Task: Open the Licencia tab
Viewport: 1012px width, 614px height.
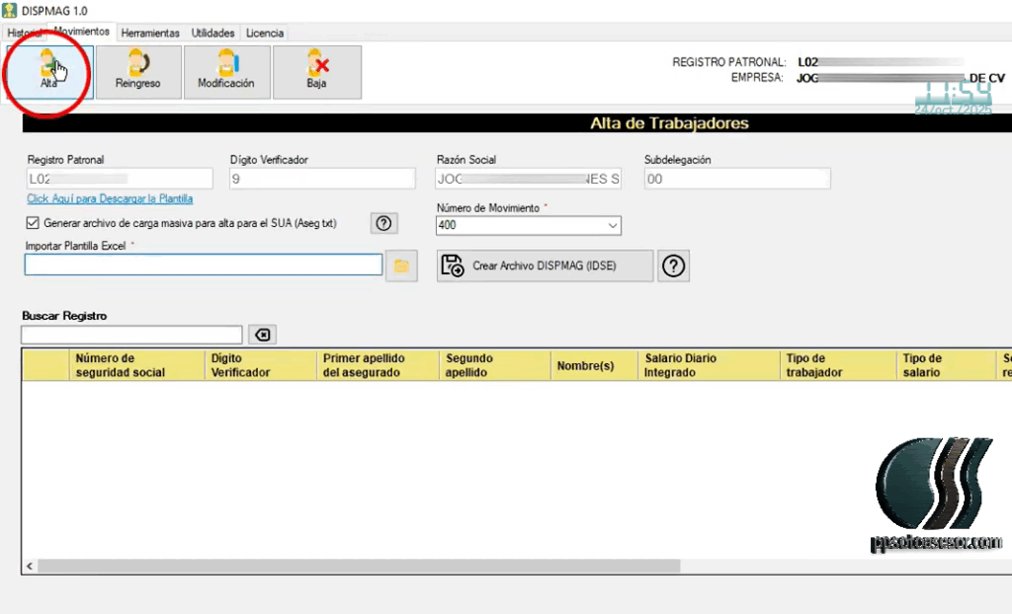Action: (x=265, y=34)
